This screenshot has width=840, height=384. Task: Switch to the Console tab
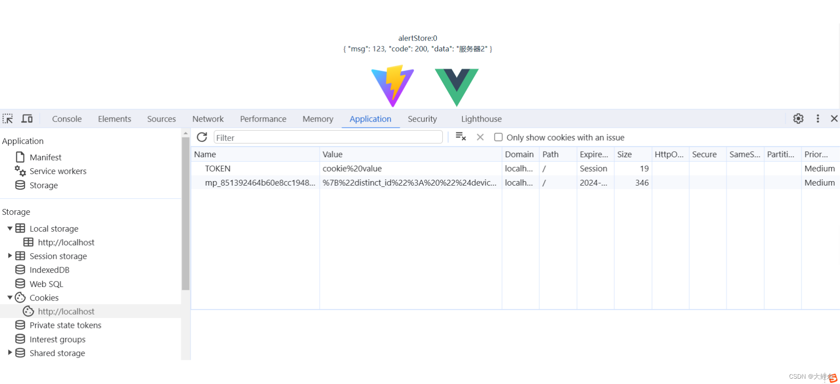coord(67,119)
